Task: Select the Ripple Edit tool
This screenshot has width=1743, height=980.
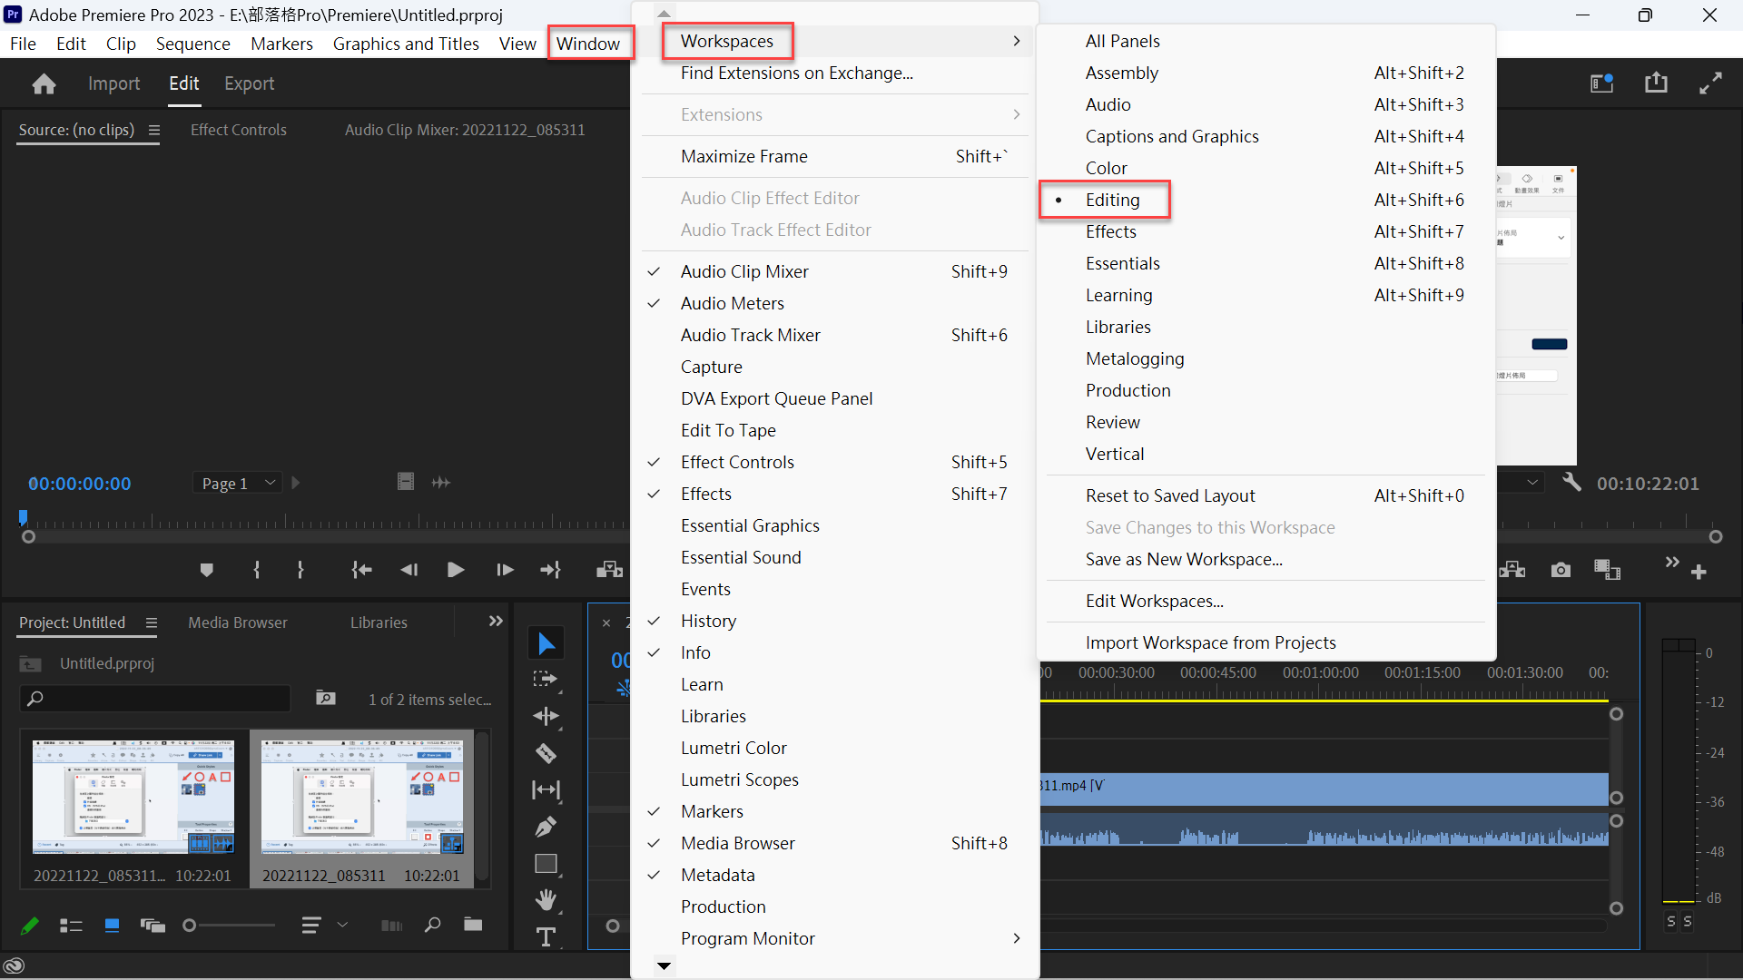Action: (546, 717)
